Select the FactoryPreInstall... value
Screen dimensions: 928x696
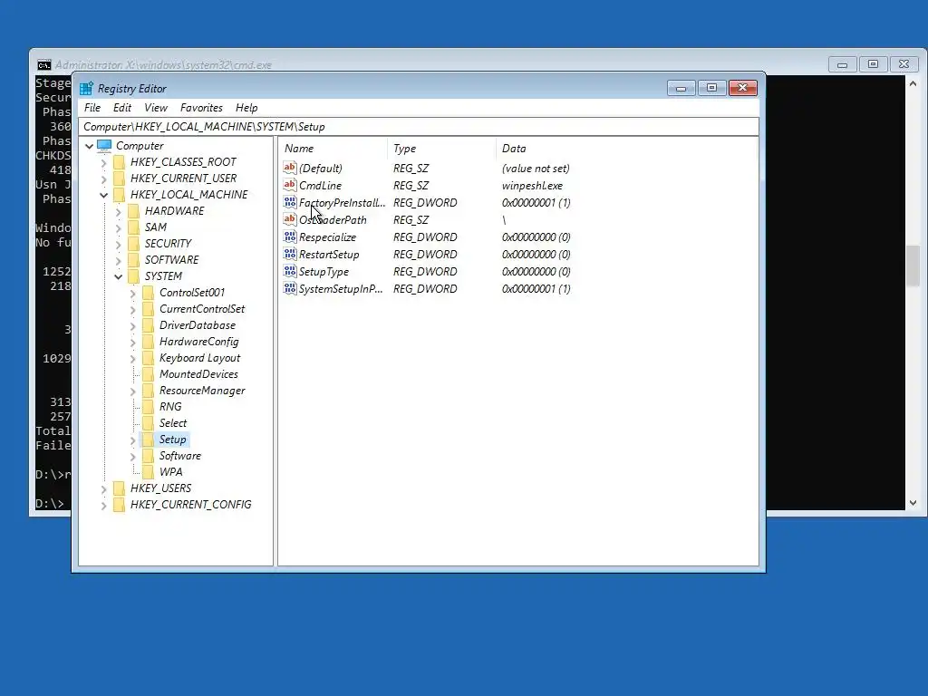coord(342,202)
